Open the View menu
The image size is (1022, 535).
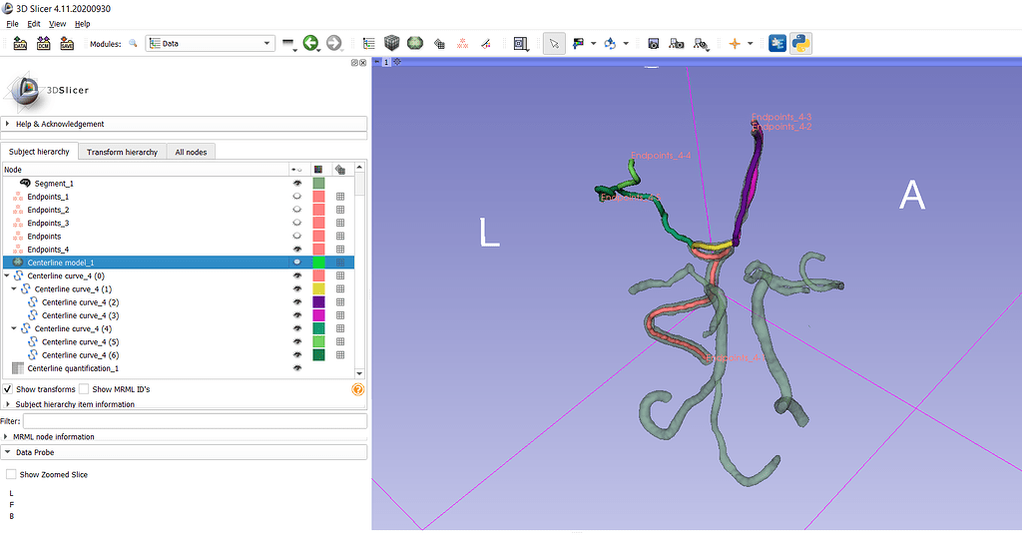[x=58, y=23]
